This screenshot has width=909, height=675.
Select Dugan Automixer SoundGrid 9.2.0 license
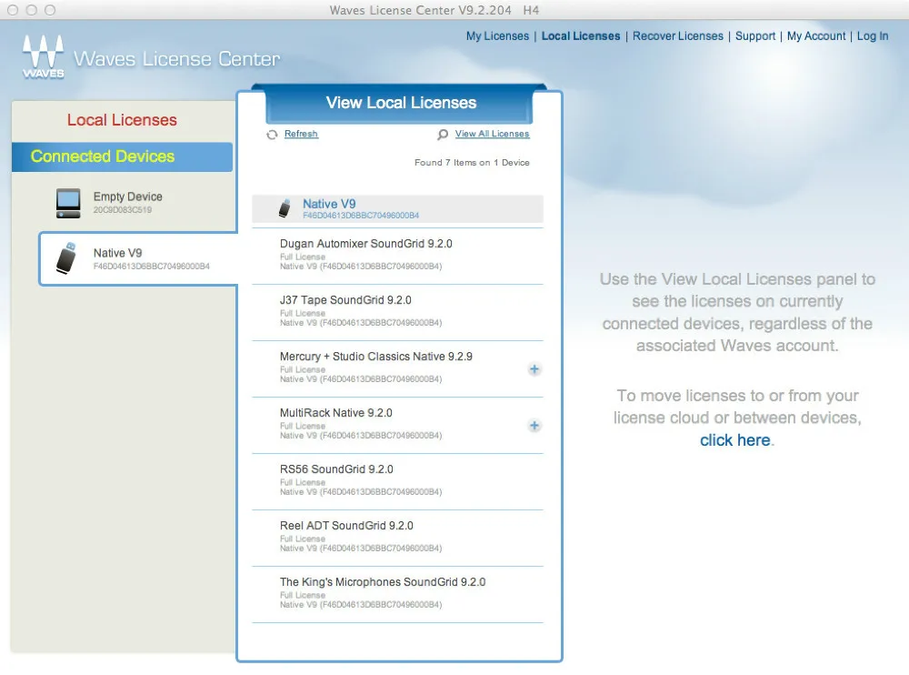click(x=398, y=255)
